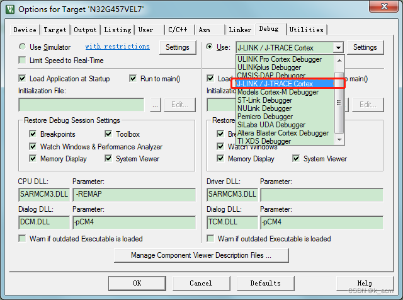403x300 pixels.
Task: Choose ULINKplus Debugger from list
Action: (285, 67)
